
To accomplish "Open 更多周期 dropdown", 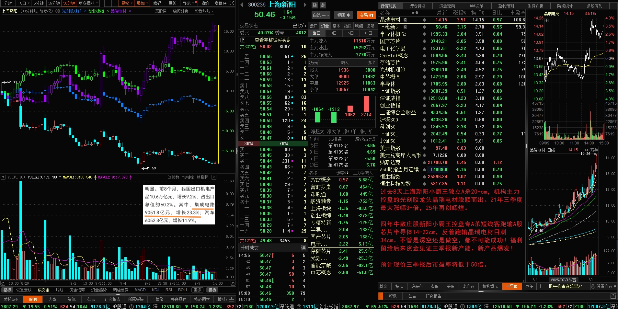I will coord(88,3).
